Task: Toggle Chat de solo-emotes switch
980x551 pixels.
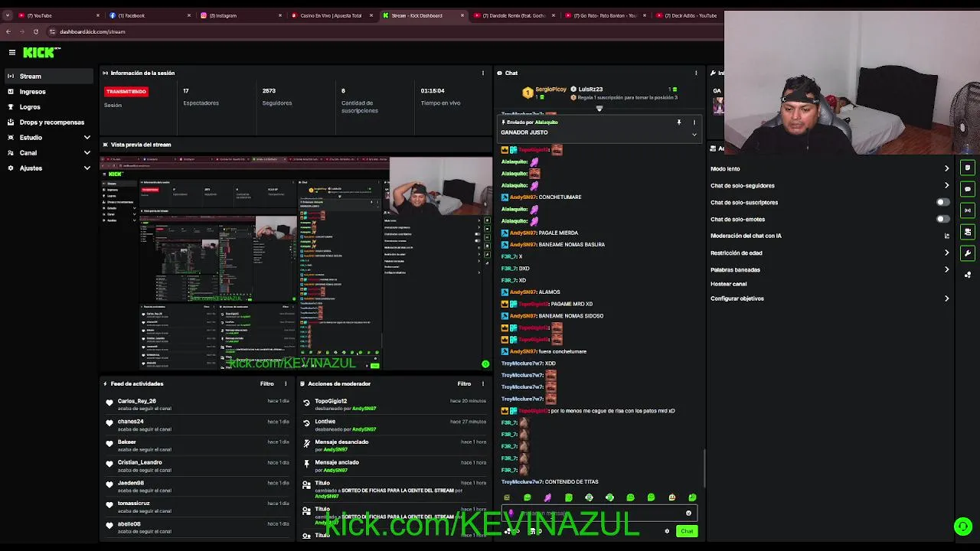Action: click(x=943, y=219)
